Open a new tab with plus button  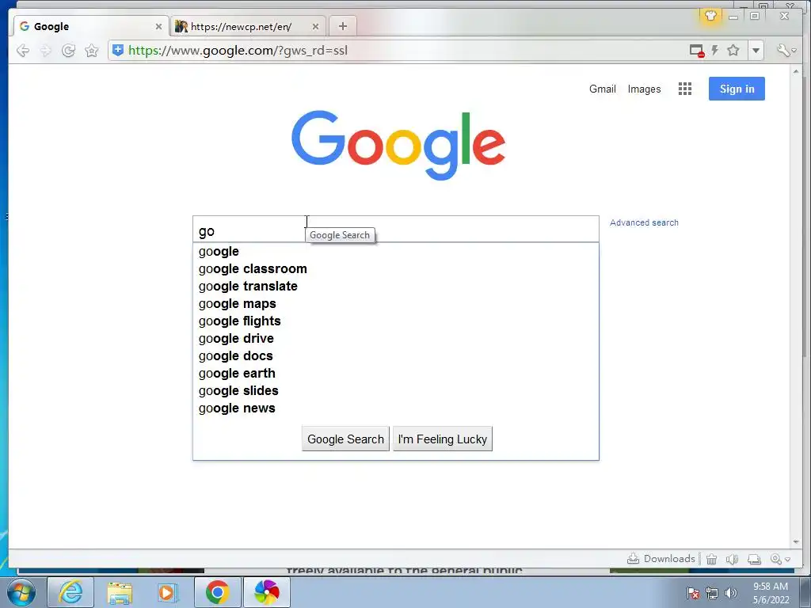[x=342, y=26]
